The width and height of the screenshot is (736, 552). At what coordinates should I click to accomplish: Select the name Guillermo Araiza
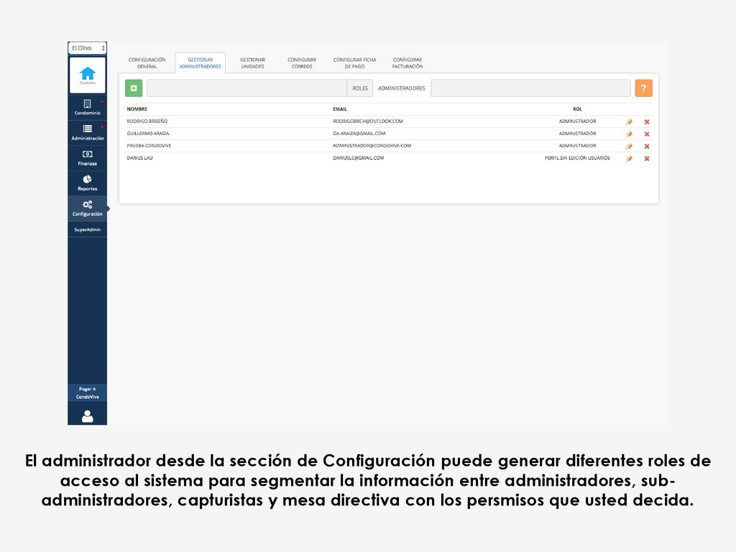point(148,133)
